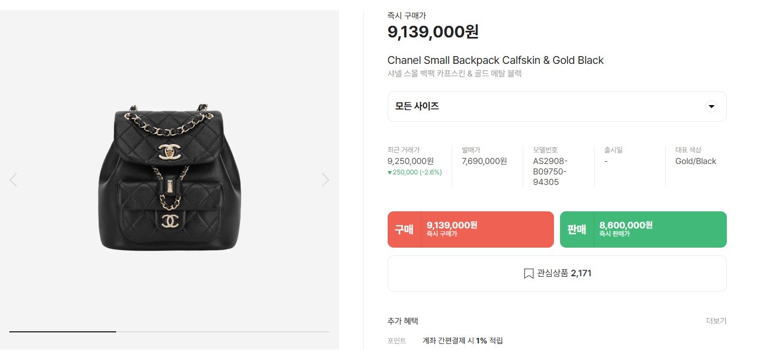761x350 pixels.
Task: Click the green 판매 sell button
Action: click(x=643, y=229)
